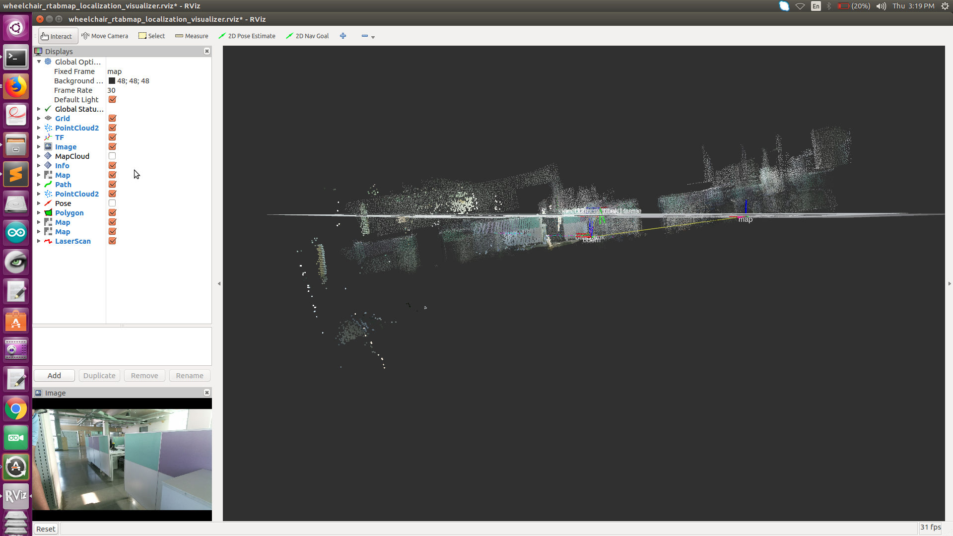Select the Path display item

click(63, 185)
